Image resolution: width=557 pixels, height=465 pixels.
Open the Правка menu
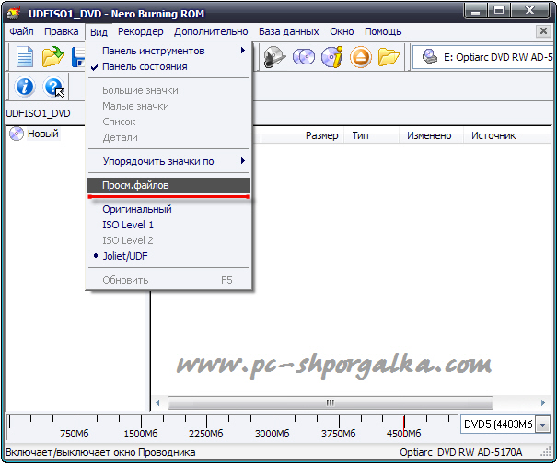[x=61, y=31]
